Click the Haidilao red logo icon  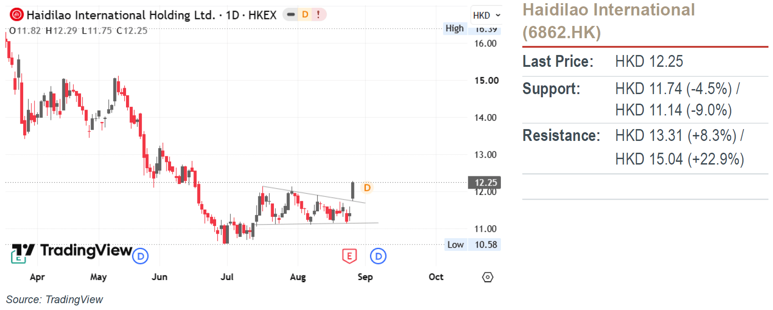[x=16, y=15]
